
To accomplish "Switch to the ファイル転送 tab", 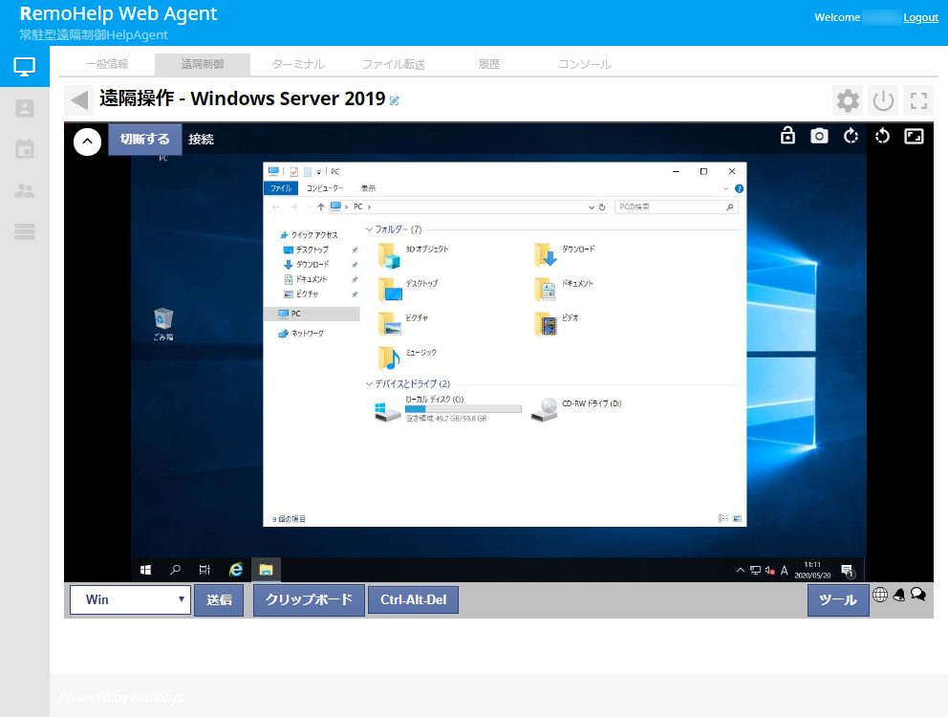I will tap(394, 64).
